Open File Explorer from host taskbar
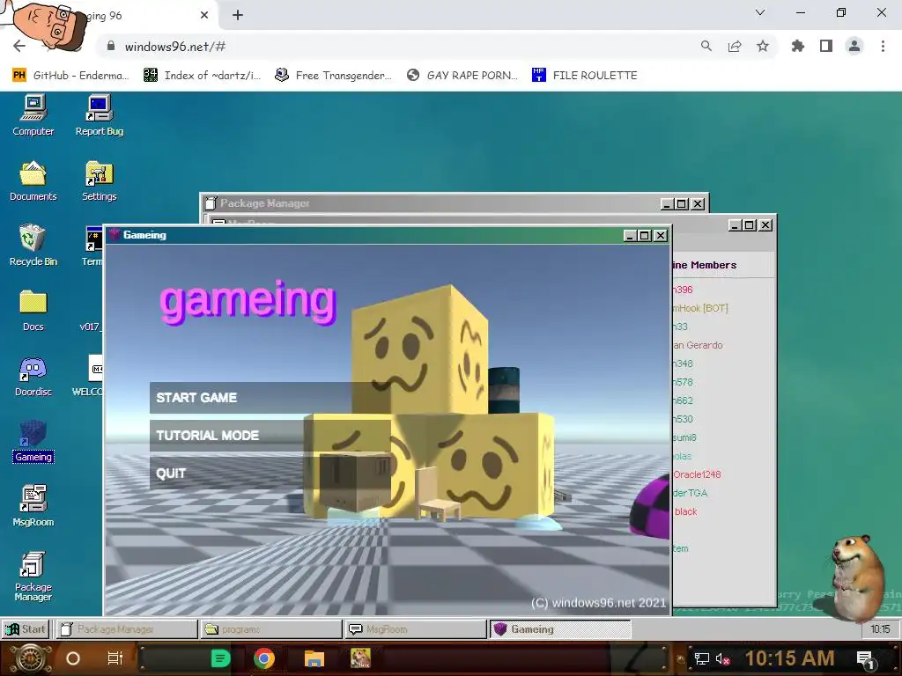The height and width of the screenshot is (676, 902). (x=314, y=658)
